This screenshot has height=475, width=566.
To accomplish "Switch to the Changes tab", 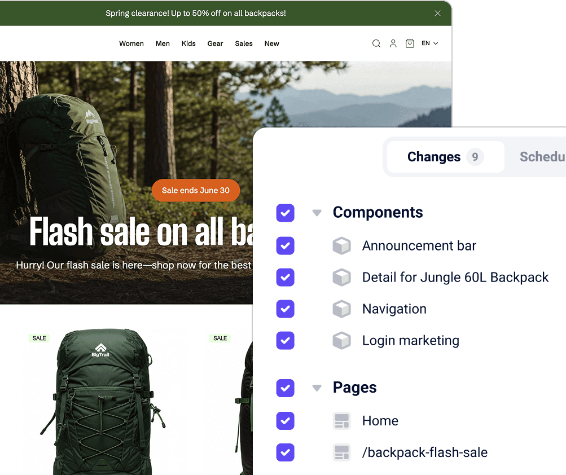I will 445,156.
